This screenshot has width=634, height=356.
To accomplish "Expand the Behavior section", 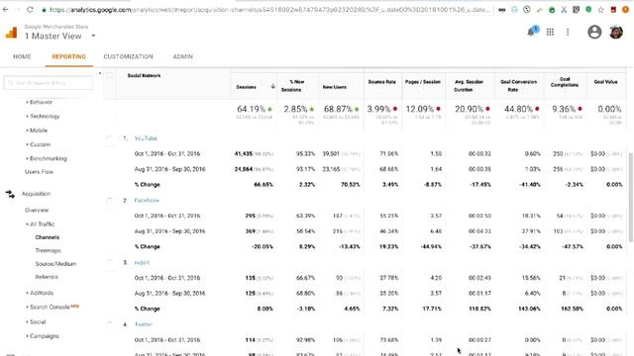I will pyautogui.click(x=40, y=102).
